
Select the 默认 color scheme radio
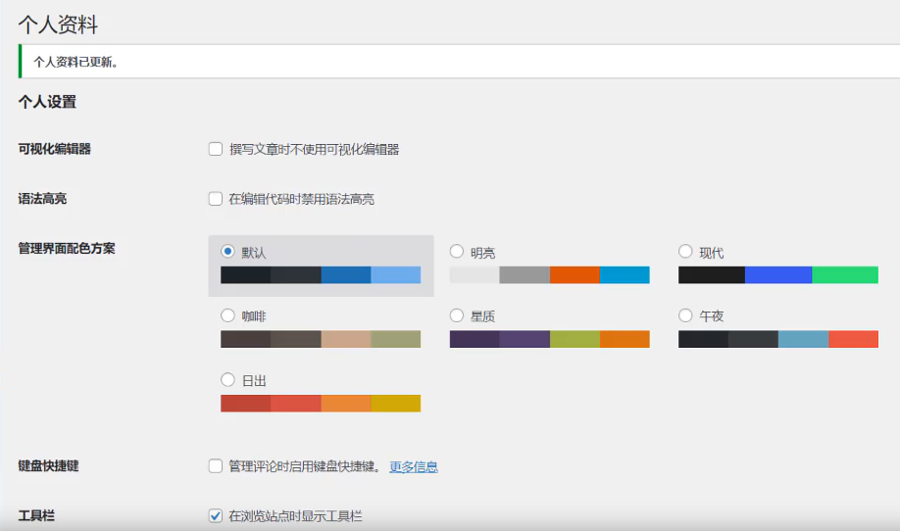pyautogui.click(x=227, y=251)
